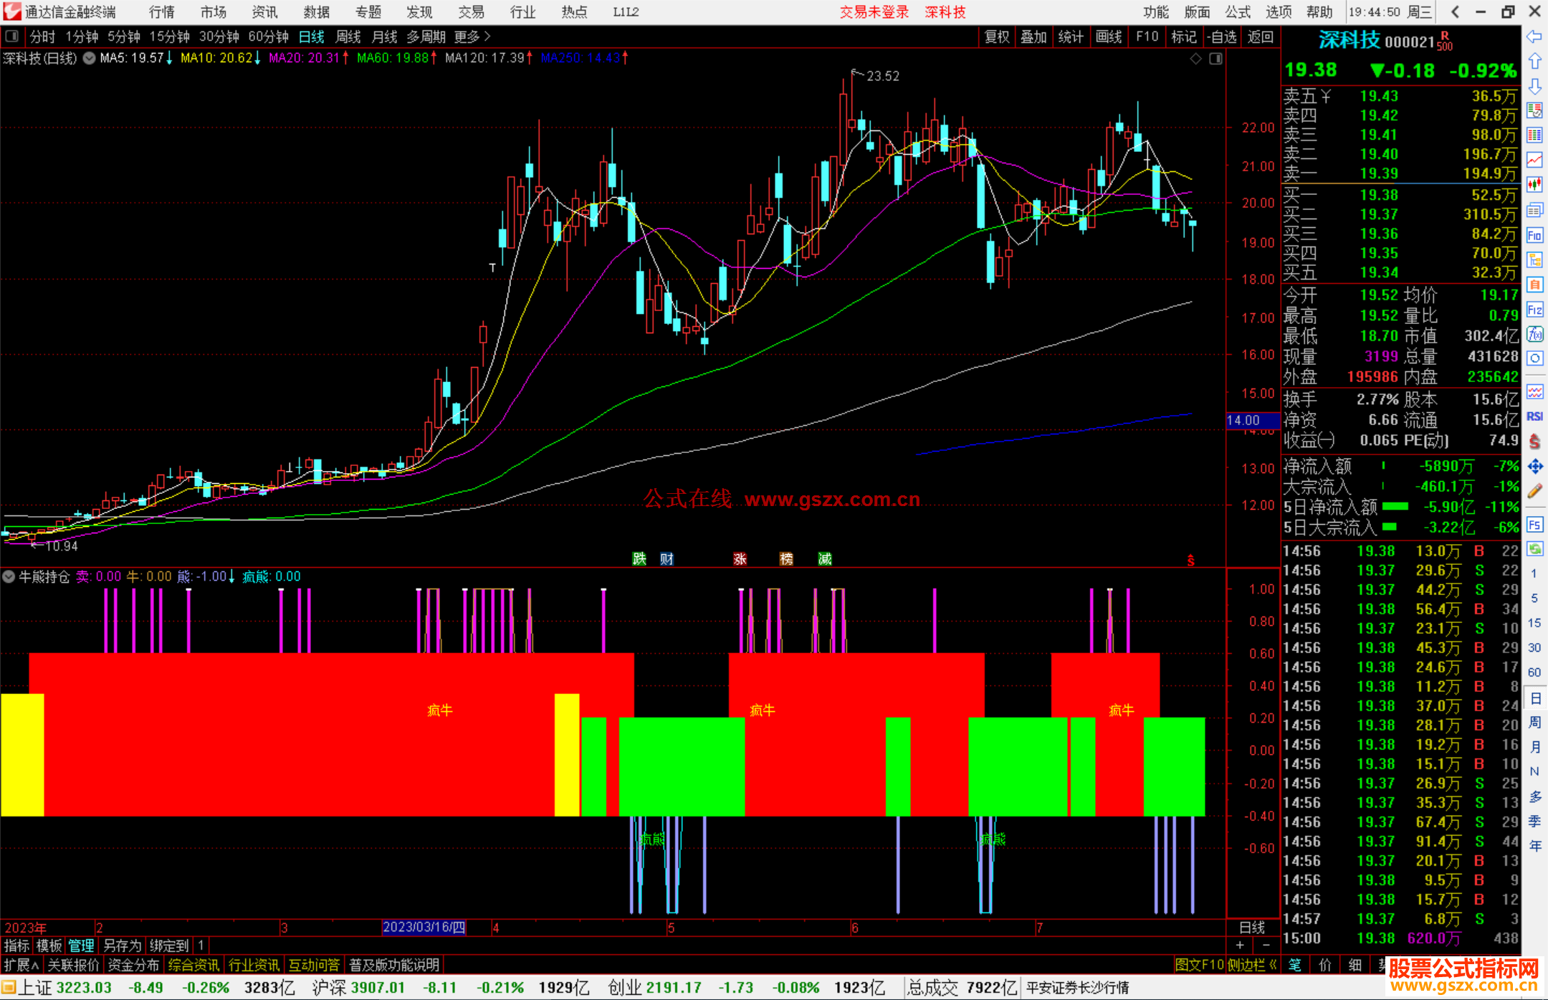The height and width of the screenshot is (1000, 1548).
Task: Expand the 更多 periods dropdown
Action: click(472, 36)
